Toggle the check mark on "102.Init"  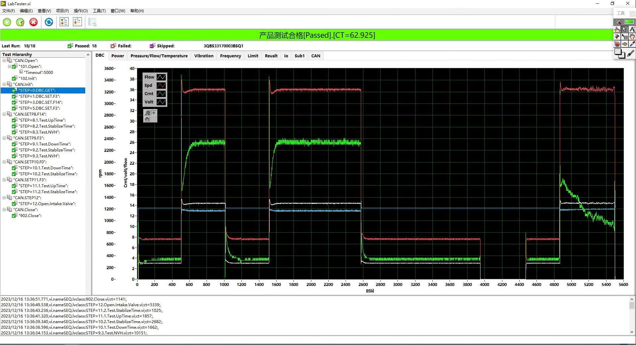(x=14, y=79)
